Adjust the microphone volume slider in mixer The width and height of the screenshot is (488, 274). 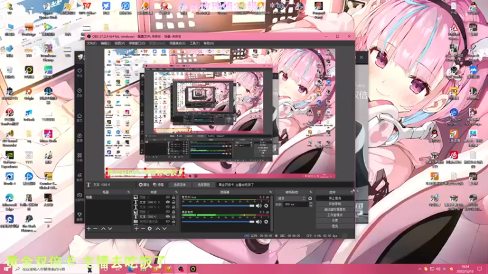click(x=218, y=206)
